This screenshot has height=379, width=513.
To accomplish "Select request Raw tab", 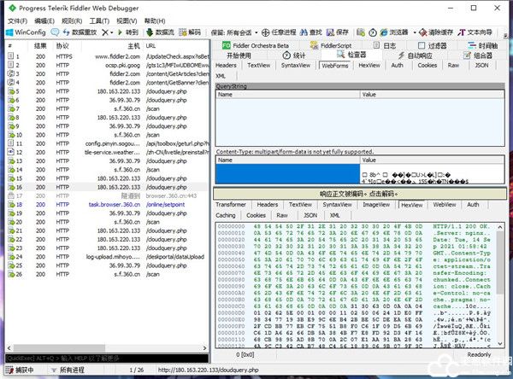I will (453, 66).
